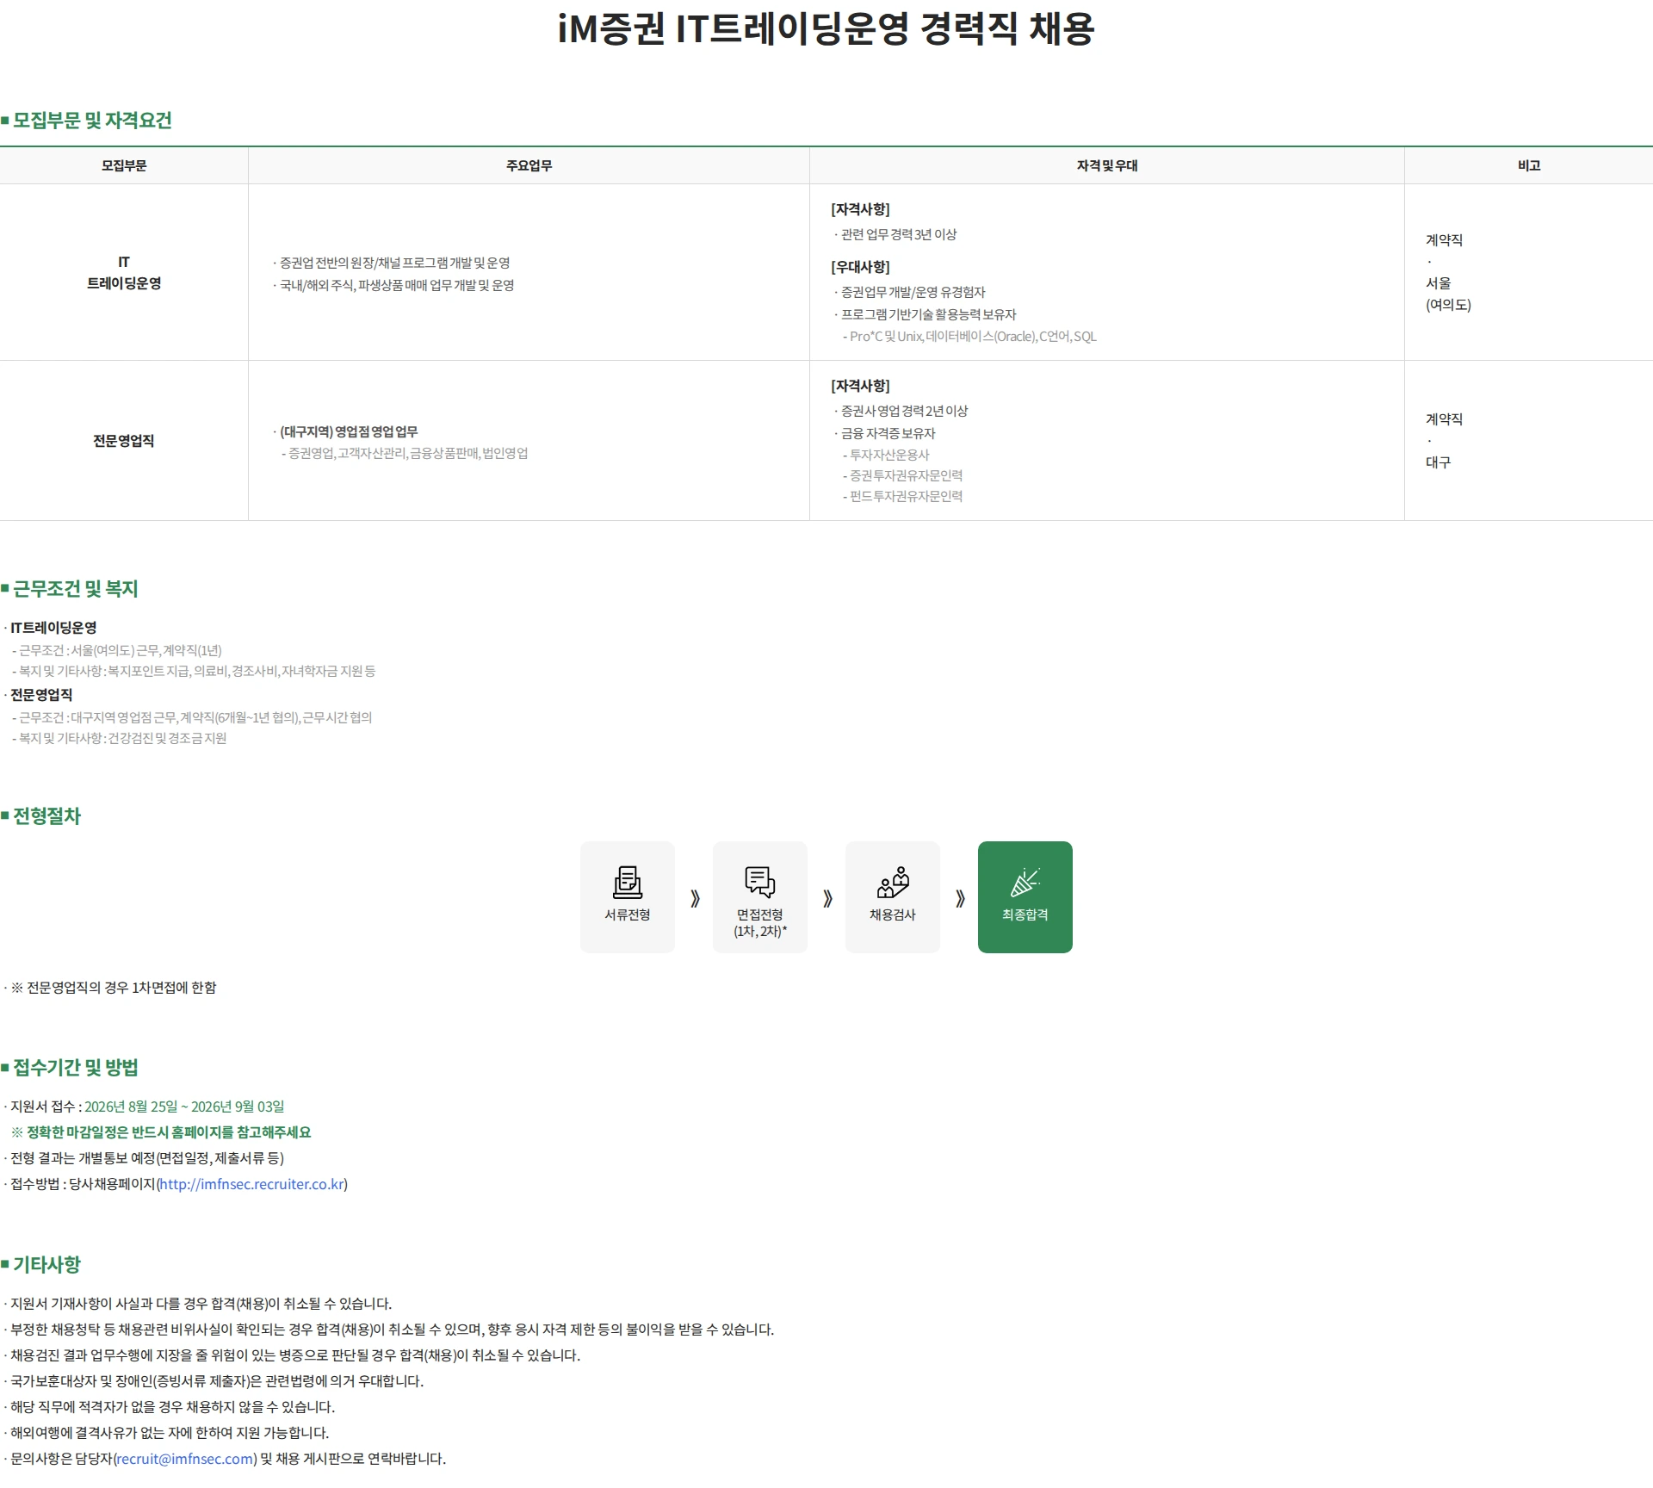This screenshot has width=1653, height=1488.
Task: Click 해외여행에 결격사유가 없는 자 line
Action: click(x=170, y=1433)
